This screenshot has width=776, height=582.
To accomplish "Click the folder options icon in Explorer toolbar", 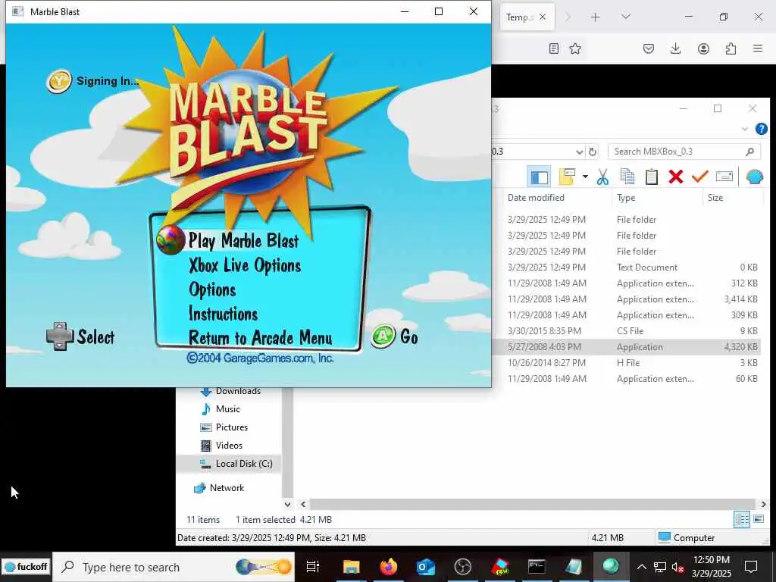I will (x=567, y=177).
